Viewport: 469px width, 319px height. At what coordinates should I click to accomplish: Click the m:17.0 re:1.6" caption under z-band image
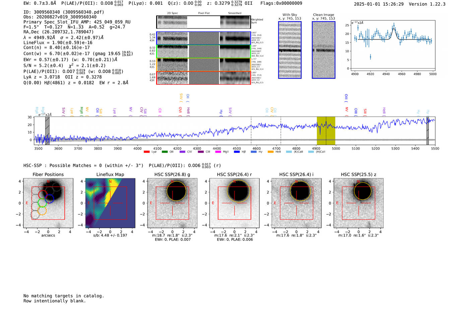tap(358, 235)
